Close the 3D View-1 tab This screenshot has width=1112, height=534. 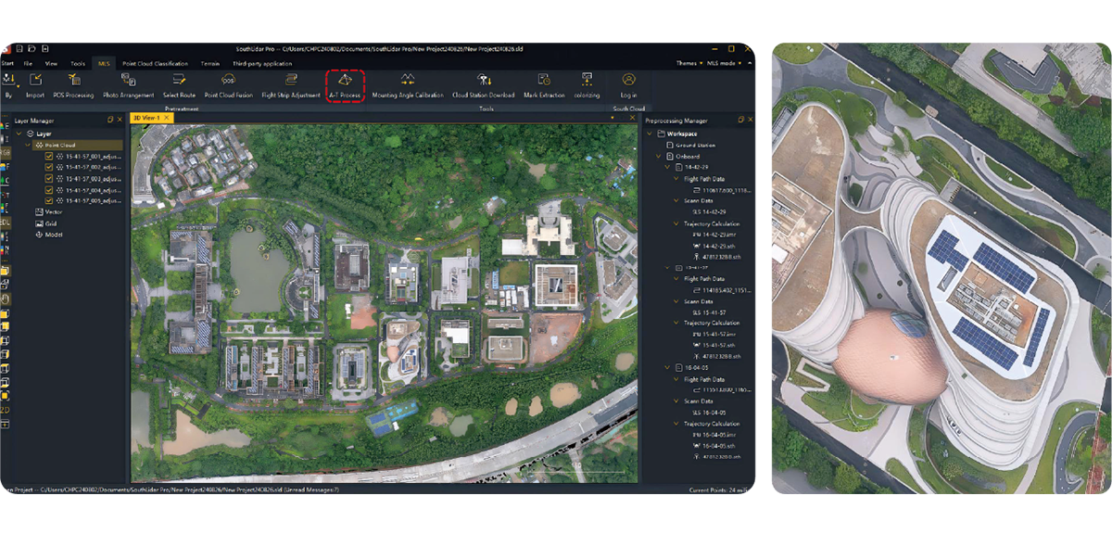(x=167, y=119)
